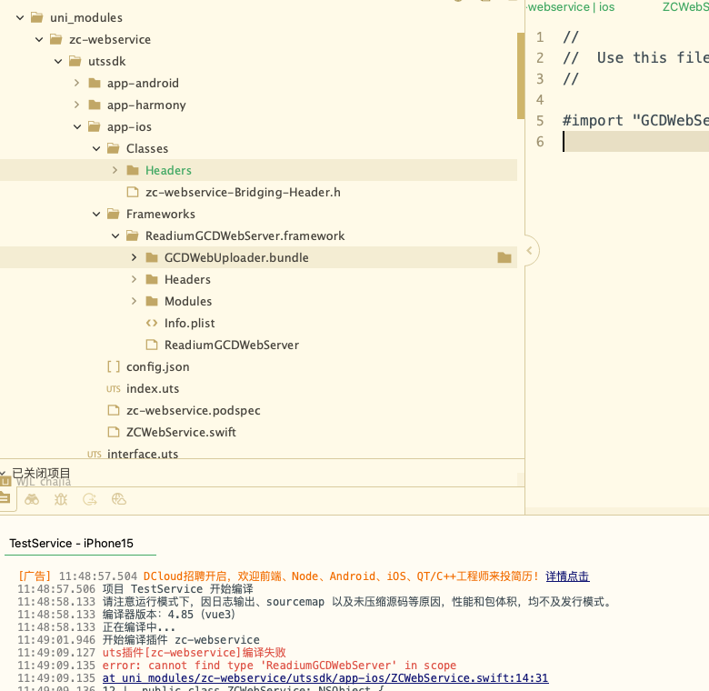Collapse the sidebar with the arrow handle
This screenshot has width=709, height=691.
click(x=530, y=250)
